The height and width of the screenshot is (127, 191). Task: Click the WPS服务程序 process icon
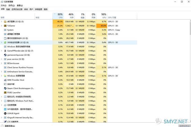5,109
